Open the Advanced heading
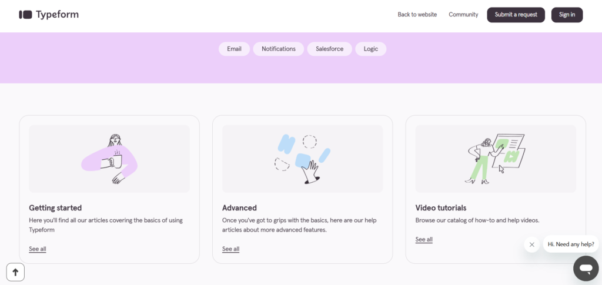 coord(240,208)
